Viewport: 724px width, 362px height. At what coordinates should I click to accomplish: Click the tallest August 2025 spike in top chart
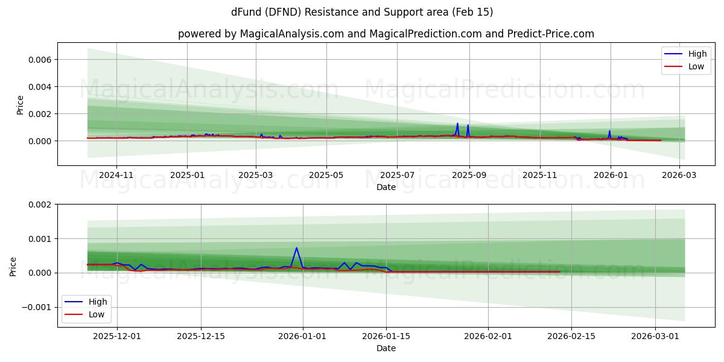coord(457,124)
